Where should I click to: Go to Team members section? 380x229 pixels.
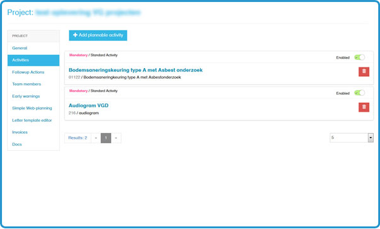[33, 84]
